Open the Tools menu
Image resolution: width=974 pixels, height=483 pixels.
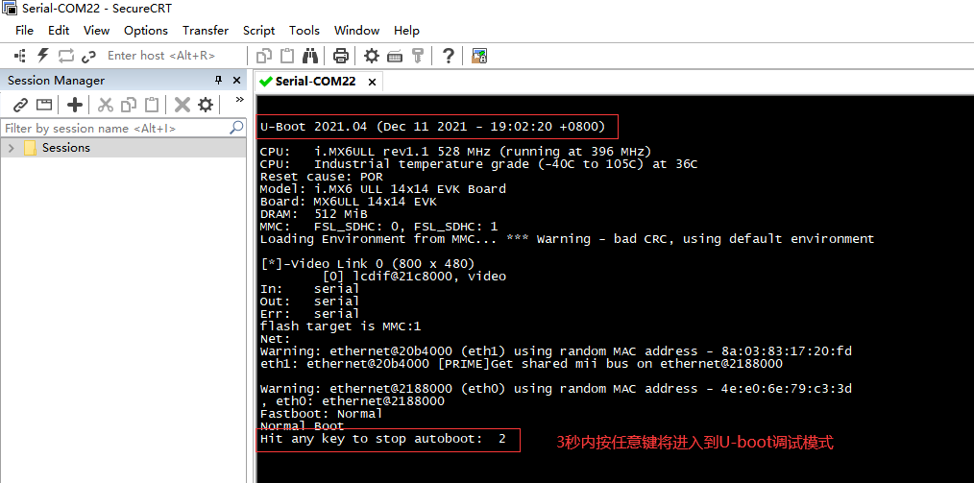tap(304, 31)
